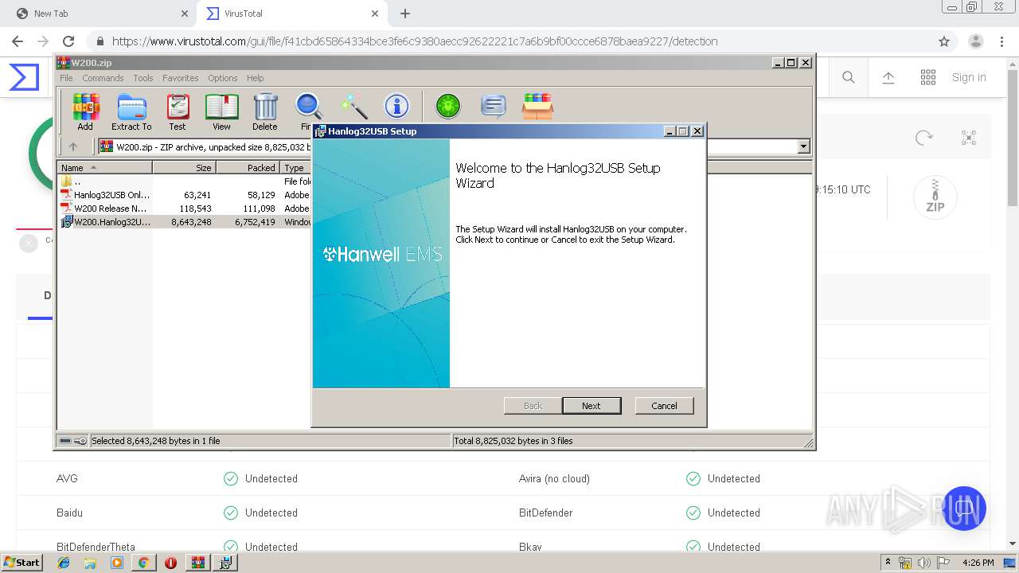The width and height of the screenshot is (1019, 573).
Task: Open the View tool in WinRAR
Action: [x=221, y=112]
